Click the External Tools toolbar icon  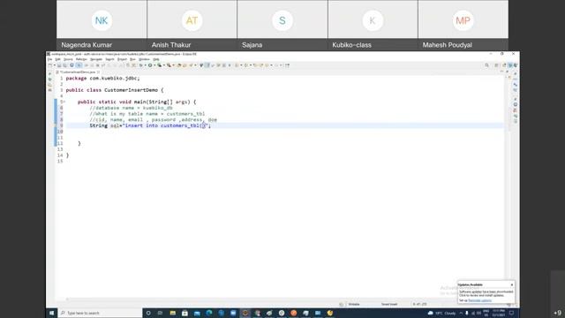(169, 65)
